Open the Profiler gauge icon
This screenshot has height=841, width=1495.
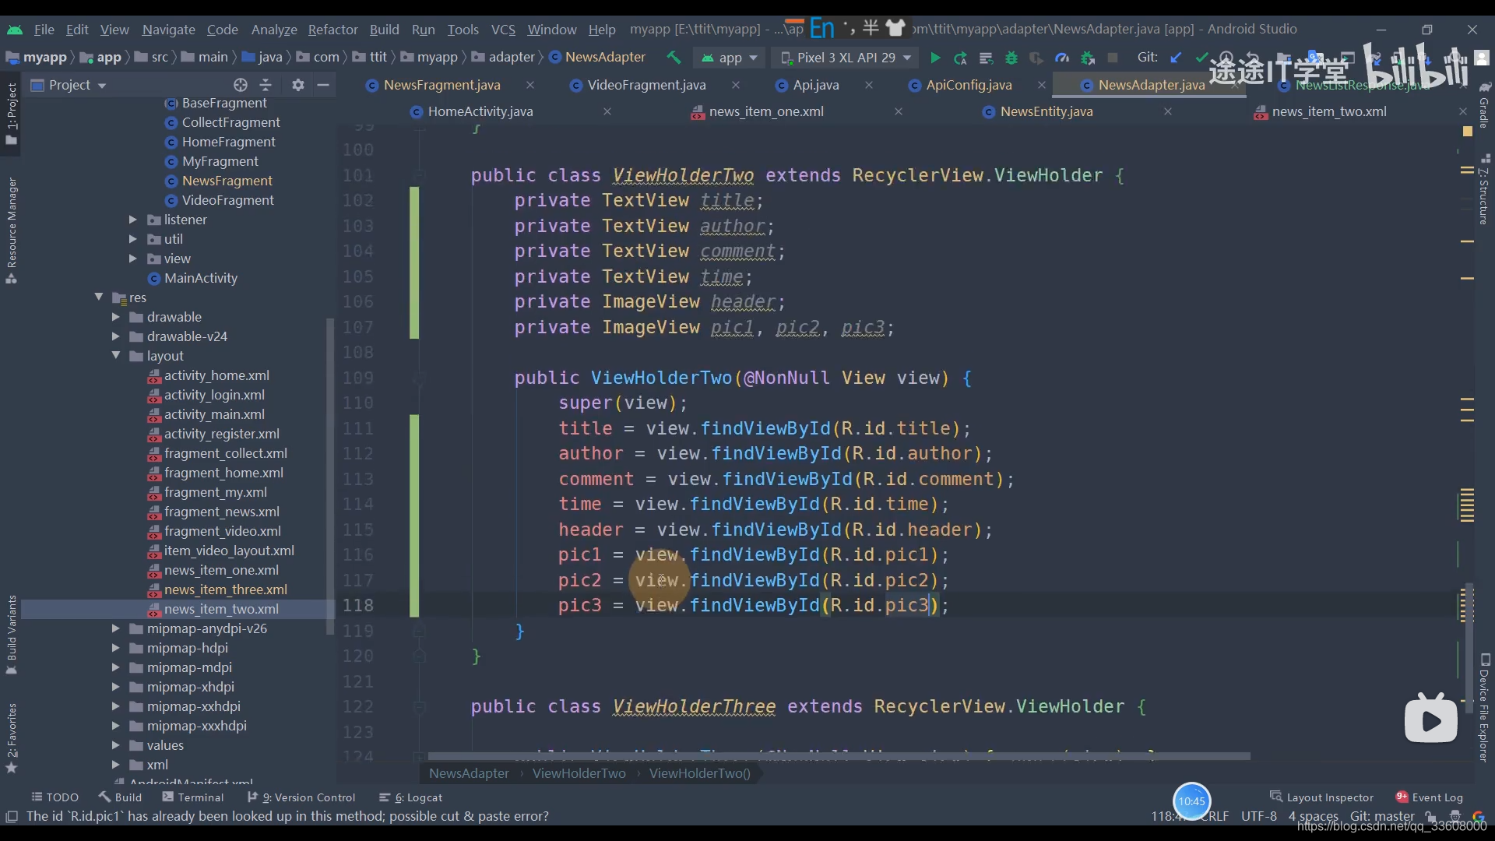[1062, 58]
